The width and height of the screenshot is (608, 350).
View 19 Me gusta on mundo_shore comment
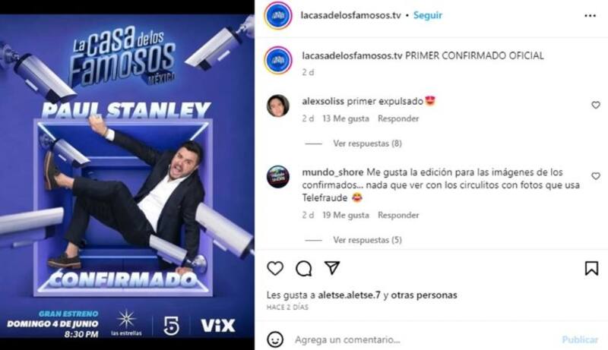346,215
